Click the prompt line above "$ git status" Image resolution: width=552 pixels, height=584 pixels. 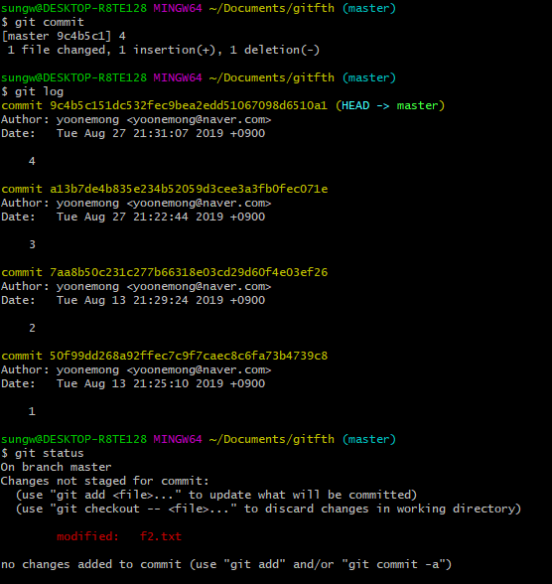click(x=199, y=439)
